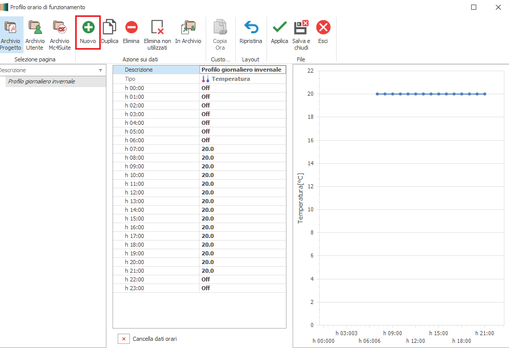Click the blue Ripristina layout arrow

pos(251,28)
